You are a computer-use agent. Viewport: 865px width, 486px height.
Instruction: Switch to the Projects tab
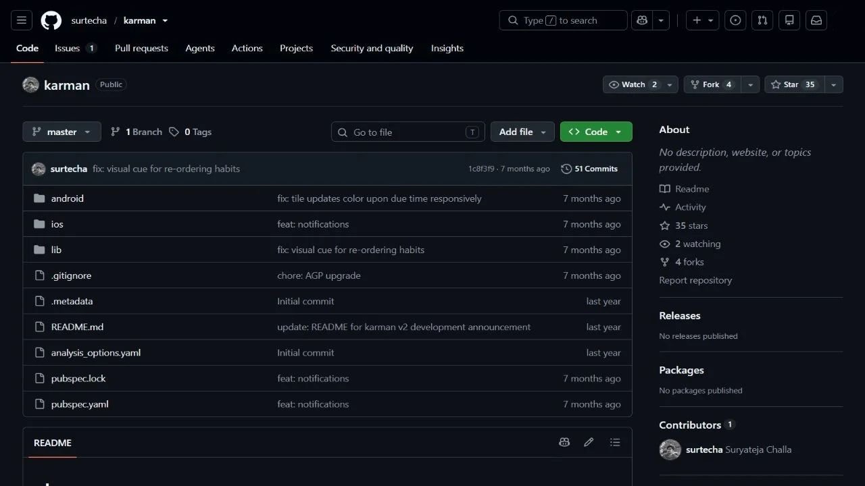296,48
